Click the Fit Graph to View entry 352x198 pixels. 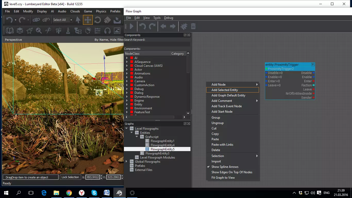click(x=223, y=178)
